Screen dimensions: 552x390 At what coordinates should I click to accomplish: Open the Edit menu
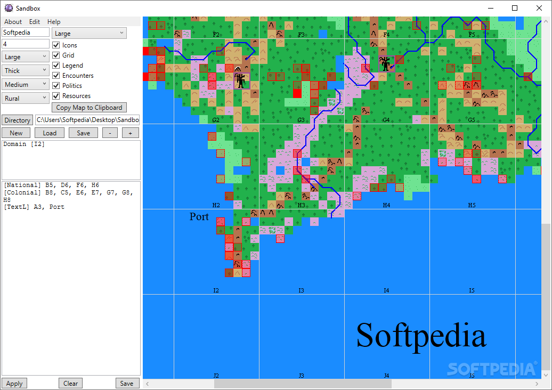[34, 22]
